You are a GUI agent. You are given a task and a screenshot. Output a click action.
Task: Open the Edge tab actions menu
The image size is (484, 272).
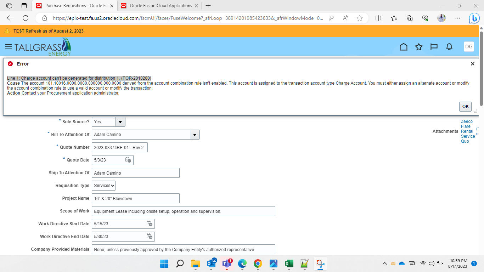pos(24,6)
